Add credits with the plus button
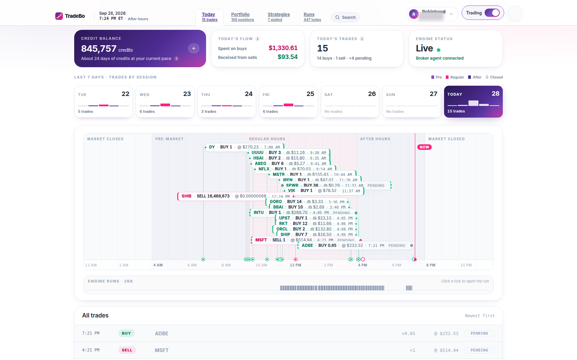The height and width of the screenshot is (360, 577). (x=194, y=48)
